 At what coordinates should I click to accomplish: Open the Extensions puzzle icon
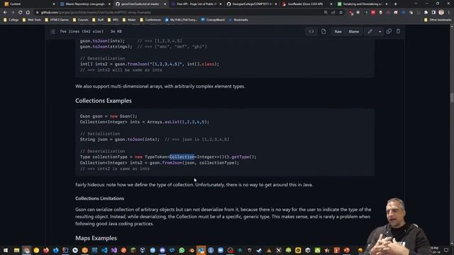pos(426,13)
